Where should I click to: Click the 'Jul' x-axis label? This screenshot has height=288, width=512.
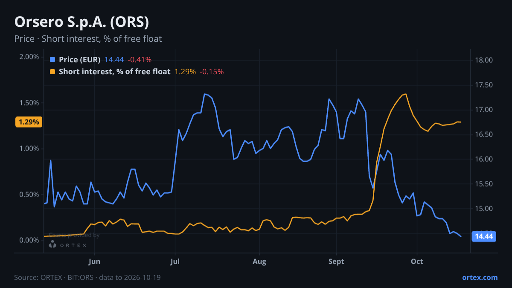[175, 261]
